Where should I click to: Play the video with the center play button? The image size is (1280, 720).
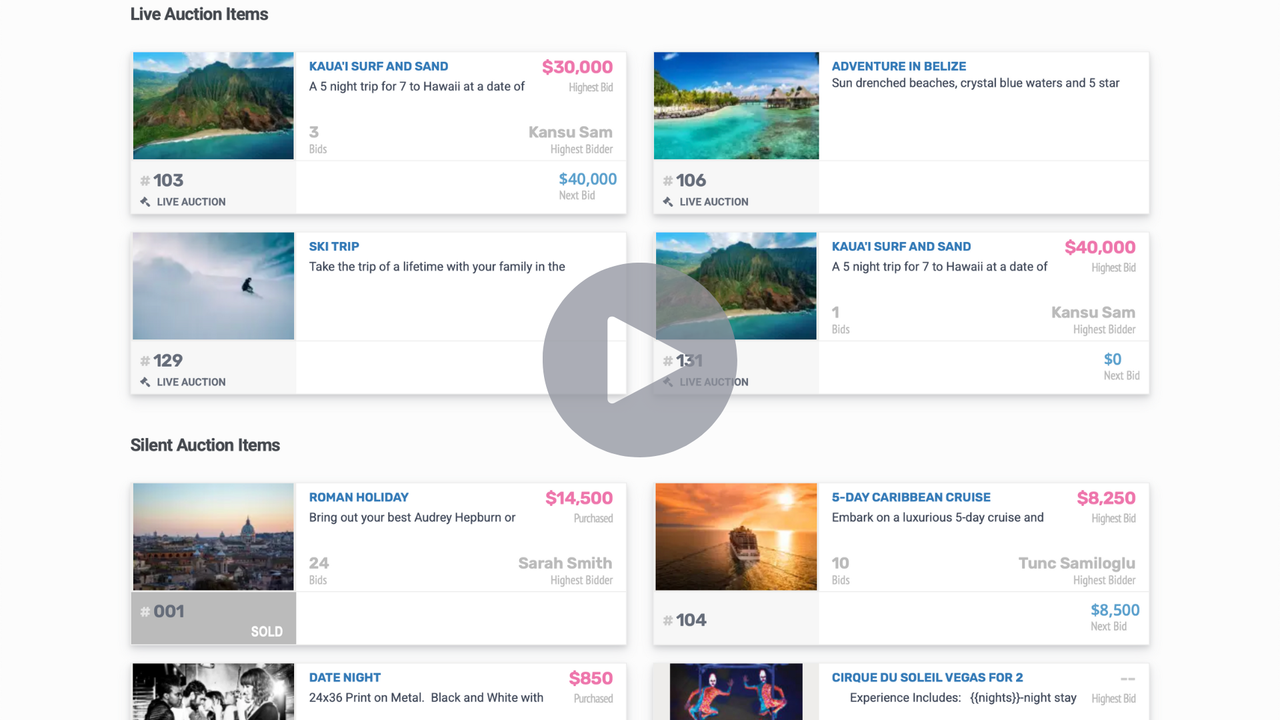tap(639, 360)
